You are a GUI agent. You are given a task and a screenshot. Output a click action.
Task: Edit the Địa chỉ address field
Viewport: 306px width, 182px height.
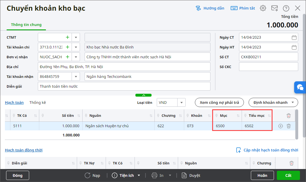124,67
